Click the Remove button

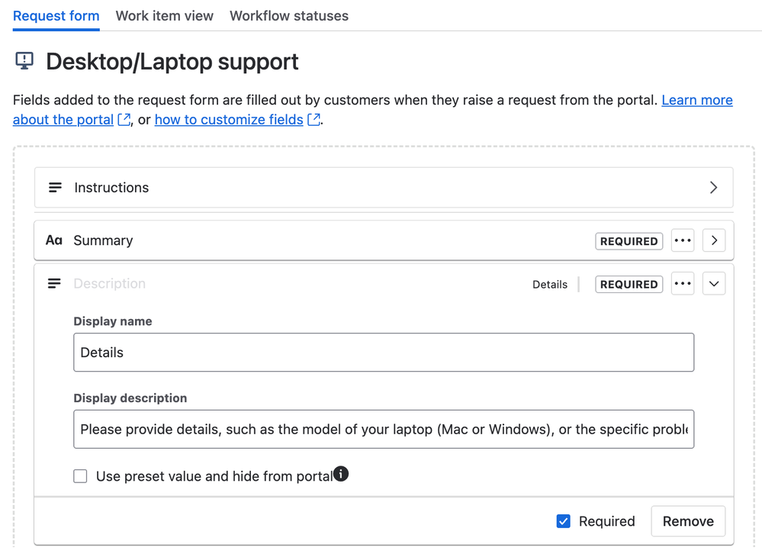[x=688, y=521]
